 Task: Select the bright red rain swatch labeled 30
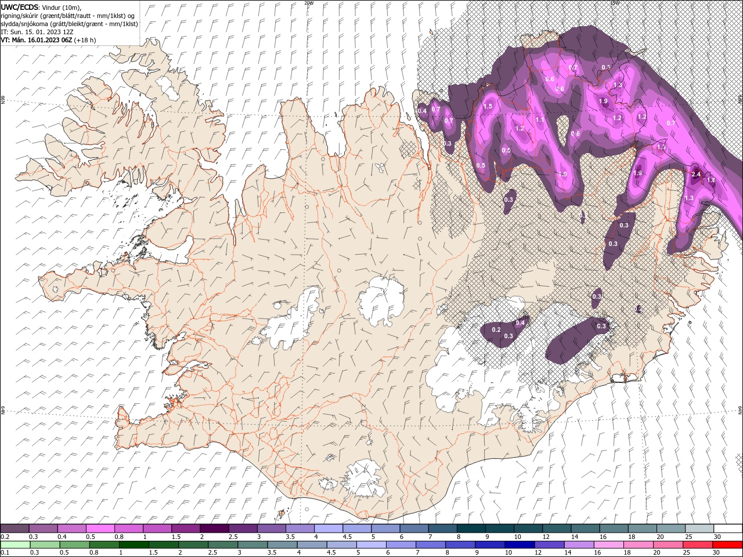(x=727, y=545)
